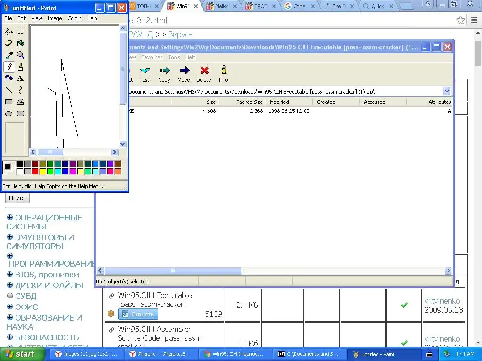
Task: Select the Free-Form Select tool in Paint
Action: pos(9,31)
